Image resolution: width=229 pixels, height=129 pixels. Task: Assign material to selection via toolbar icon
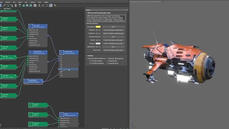click(11, 6)
